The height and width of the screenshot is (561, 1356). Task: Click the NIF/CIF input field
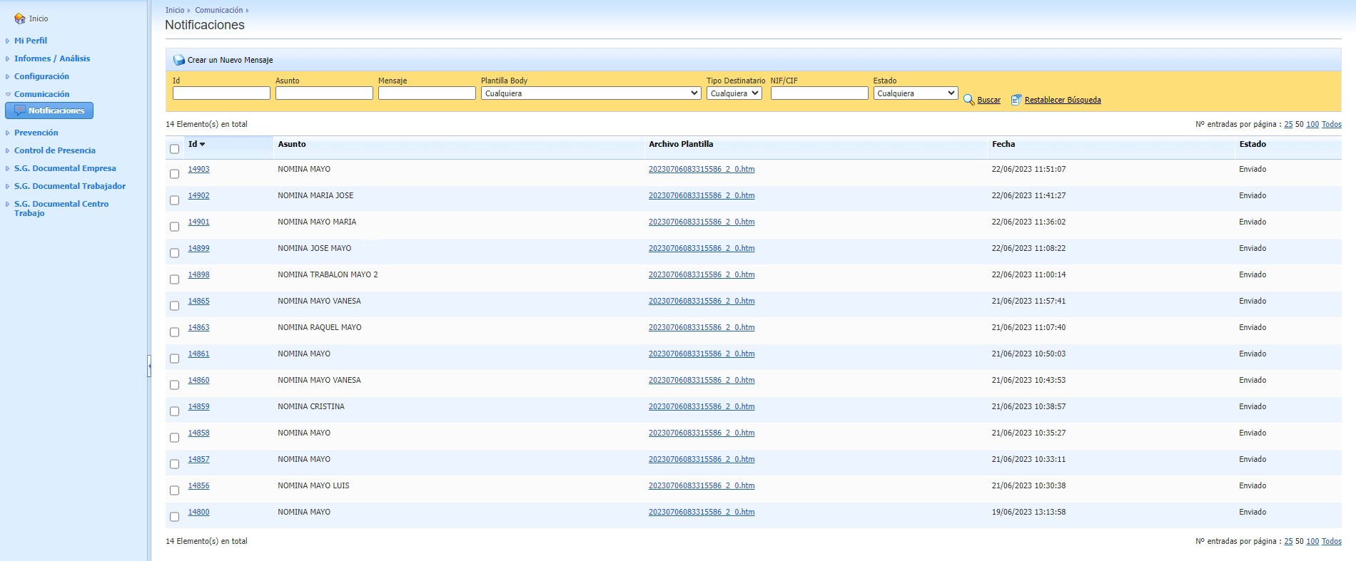819,93
